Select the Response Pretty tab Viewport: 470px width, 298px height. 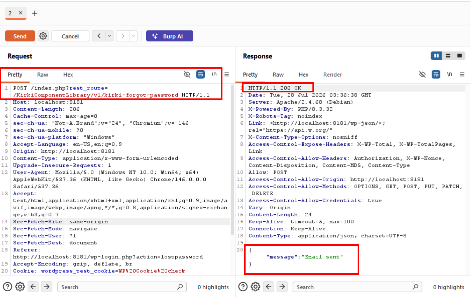tap(250, 74)
